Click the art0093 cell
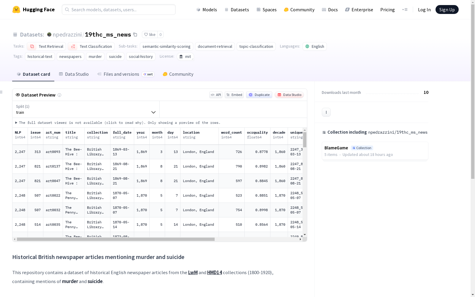475x297 pixels. [53, 152]
